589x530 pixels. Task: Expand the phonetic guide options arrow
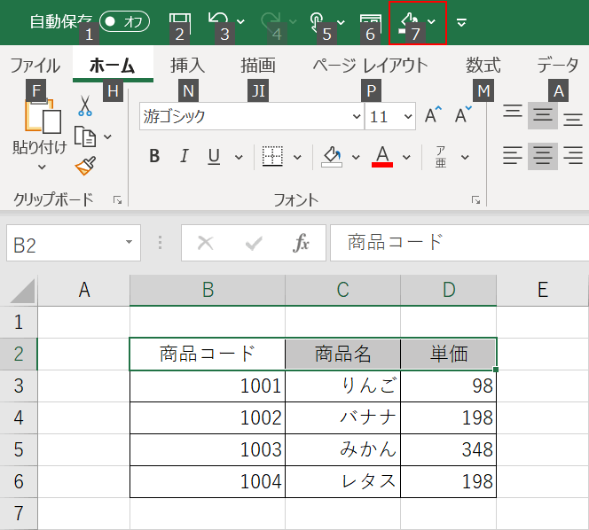click(465, 157)
